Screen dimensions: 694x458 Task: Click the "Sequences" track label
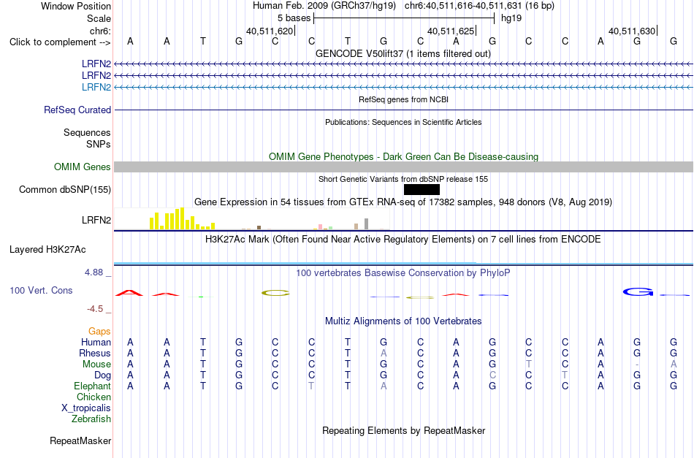tap(87, 133)
